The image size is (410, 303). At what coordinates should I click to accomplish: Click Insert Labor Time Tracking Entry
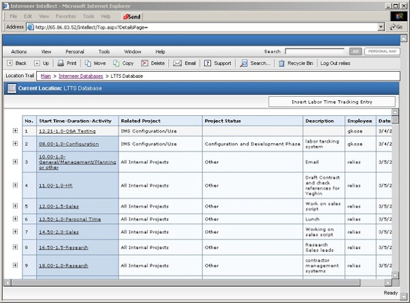coord(331,102)
